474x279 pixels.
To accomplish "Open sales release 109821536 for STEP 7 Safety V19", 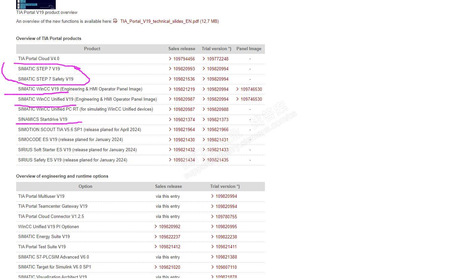I will [x=184, y=79].
